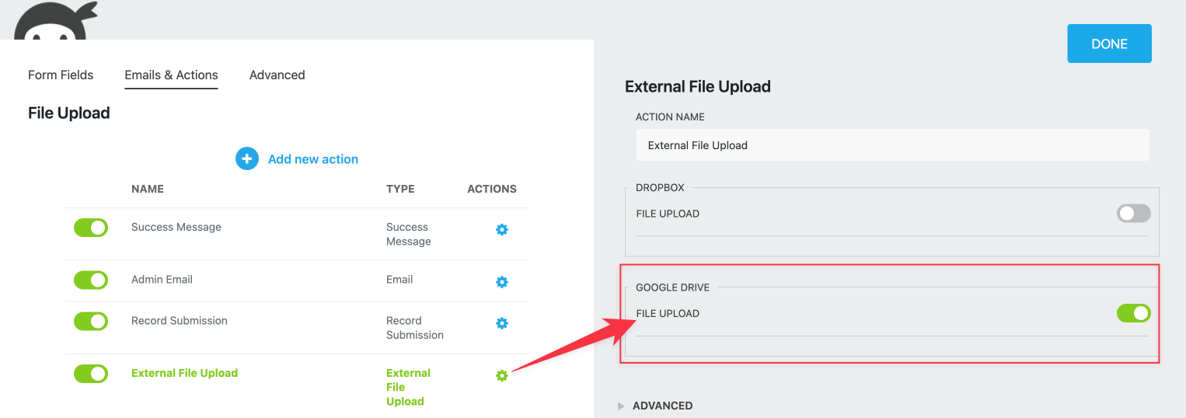The width and height of the screenshot is (1186, 418).
Task: Disable the Success Message action toggle
Action: [91, 228]
